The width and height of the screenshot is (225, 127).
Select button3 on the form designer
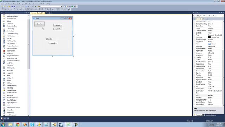pos(58,25)
